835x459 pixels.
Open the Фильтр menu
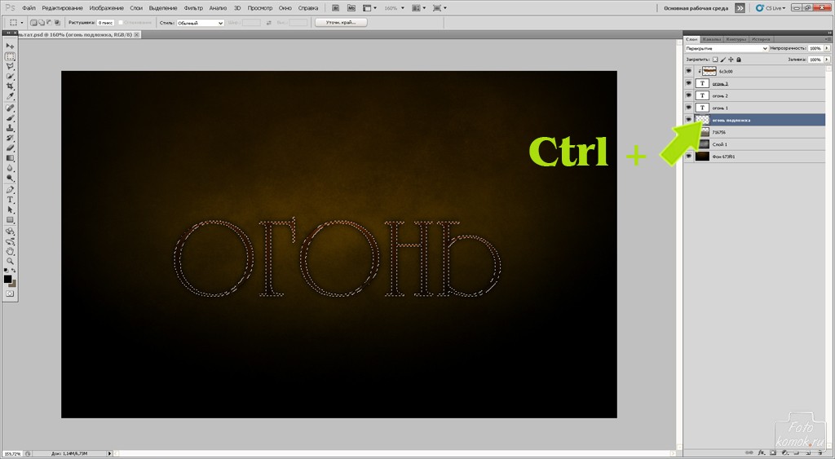193,8
